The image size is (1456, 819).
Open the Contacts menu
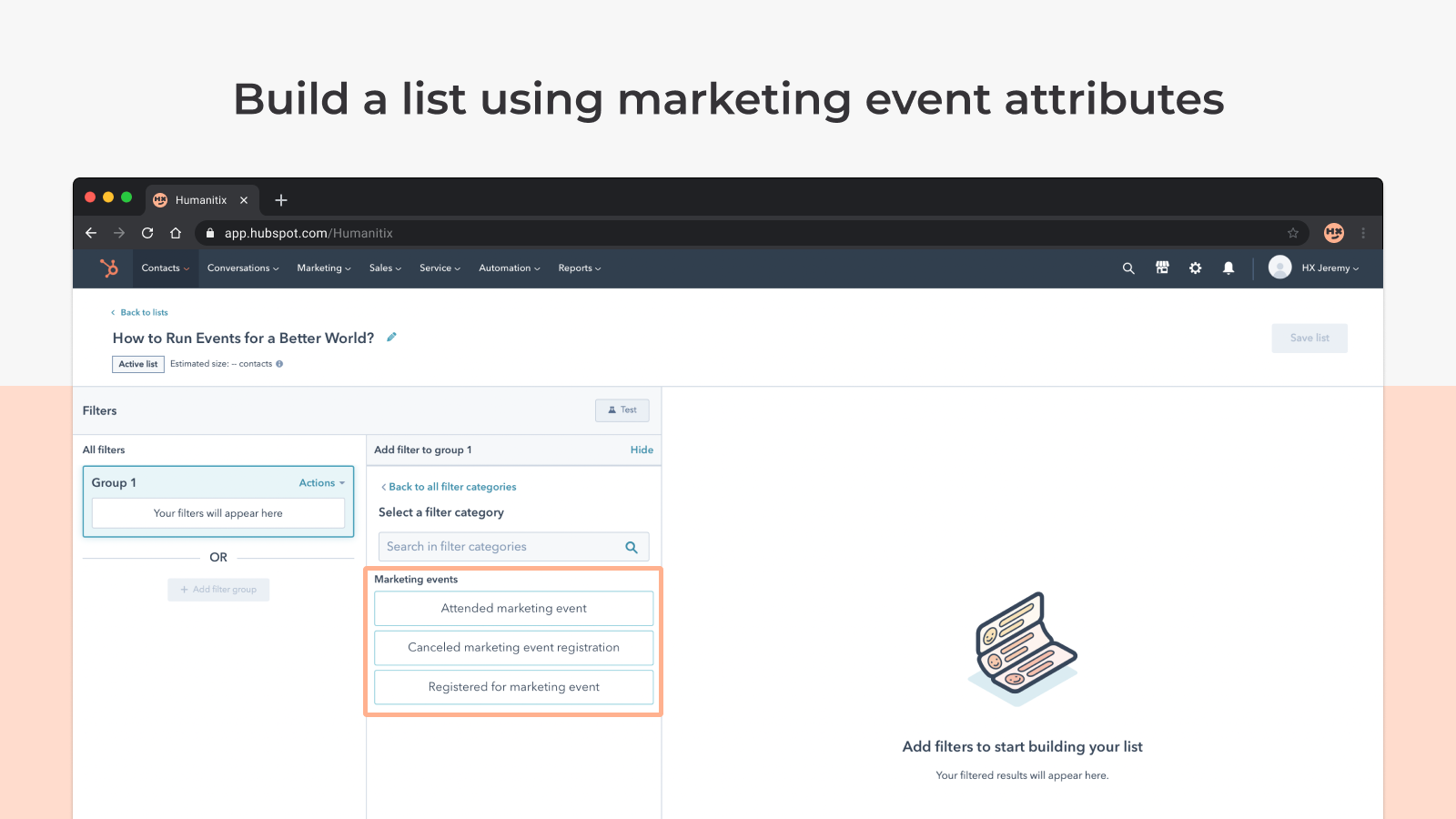click(x=164, y=268)
